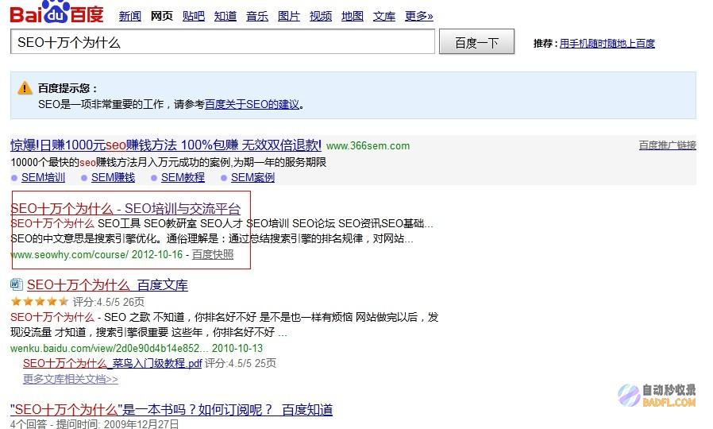This screenshot has width=713, height=429.
Task: Click the warning triangle icon in 百度提示您
Action: tap(25, 88)
